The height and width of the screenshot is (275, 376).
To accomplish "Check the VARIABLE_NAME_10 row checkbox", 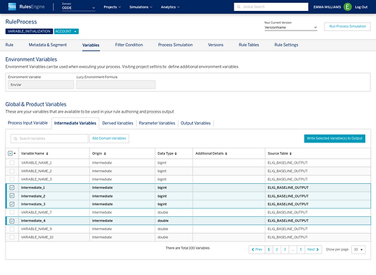I will point(12,237).
